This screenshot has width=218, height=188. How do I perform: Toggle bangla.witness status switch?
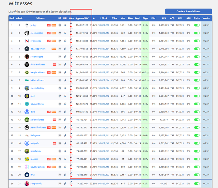(197, 73)
